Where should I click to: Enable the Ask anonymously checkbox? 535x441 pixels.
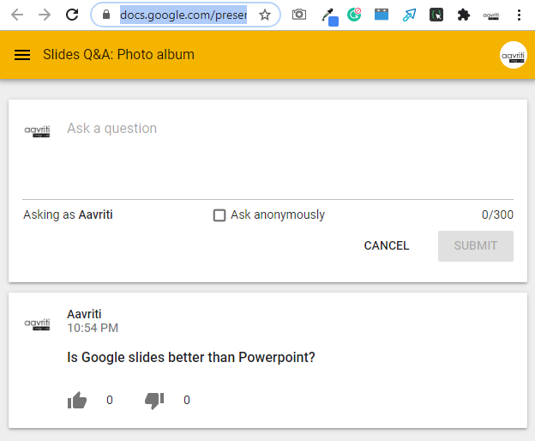(219, 215)
